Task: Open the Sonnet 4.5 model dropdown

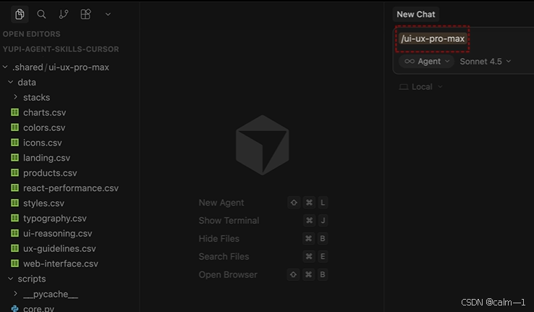Action: point(486,62)
